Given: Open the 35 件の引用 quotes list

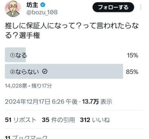Looking at the screenshot, I should pos(58,120).
